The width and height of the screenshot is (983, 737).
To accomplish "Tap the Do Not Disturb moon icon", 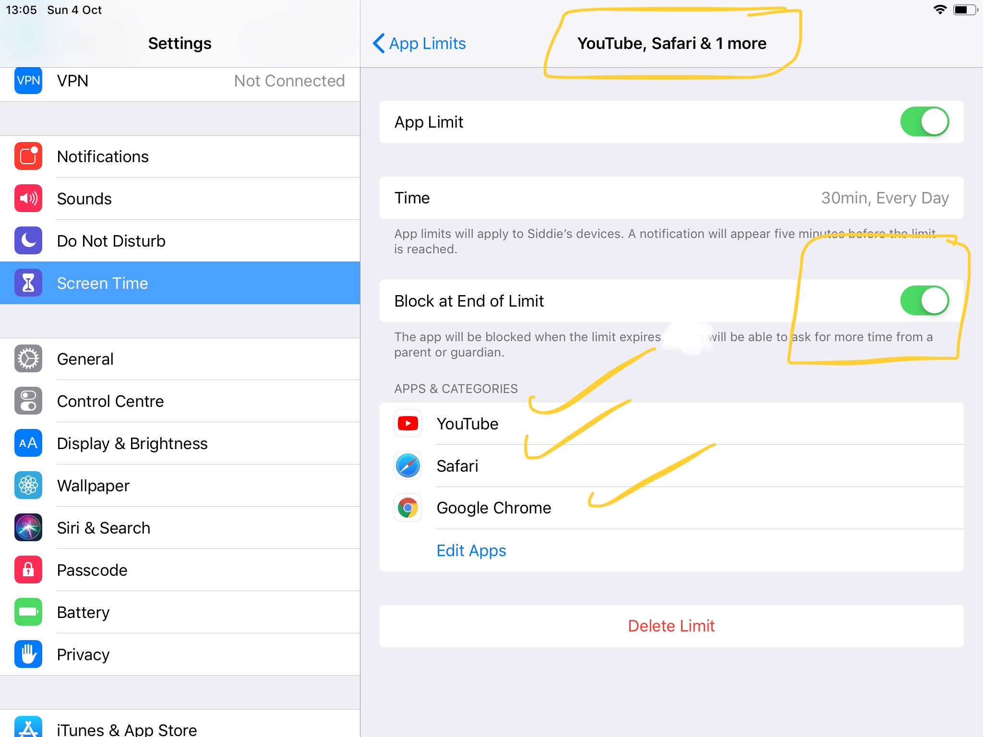I will (x=28, y=241).
